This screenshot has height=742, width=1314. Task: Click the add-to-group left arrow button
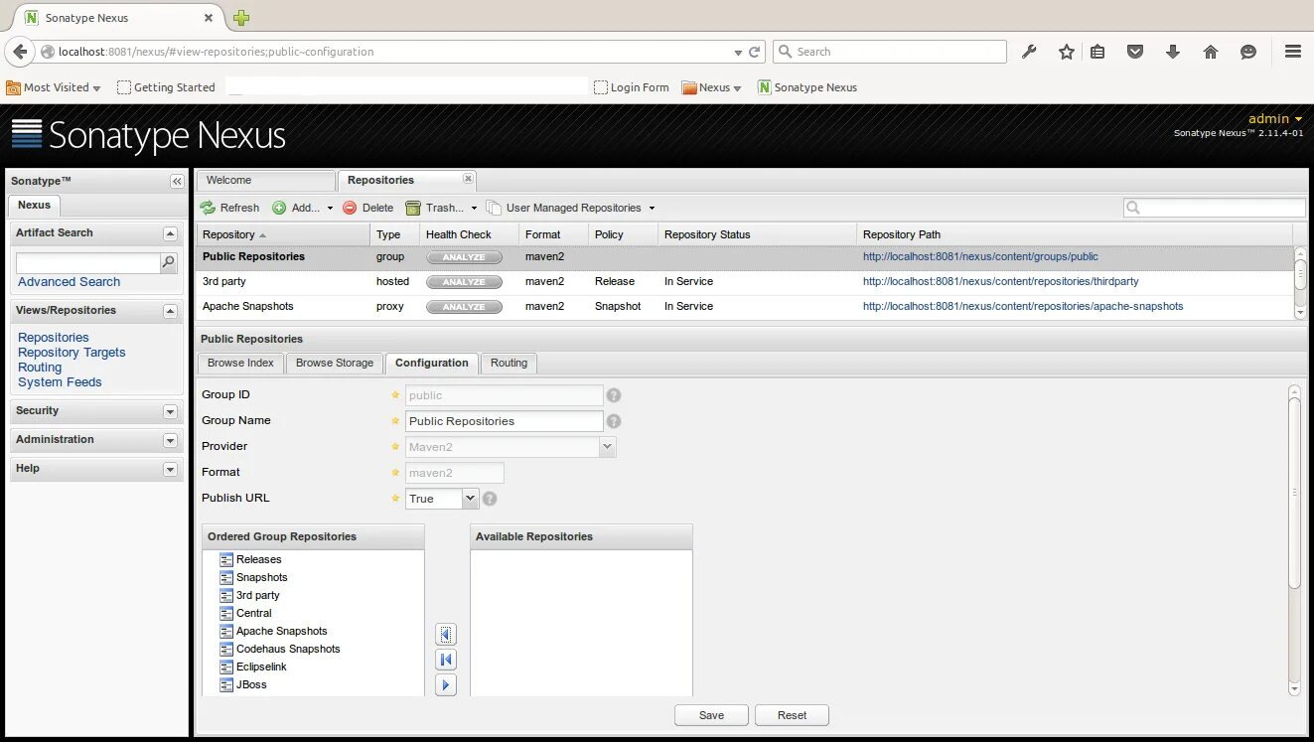coord(446,634)
